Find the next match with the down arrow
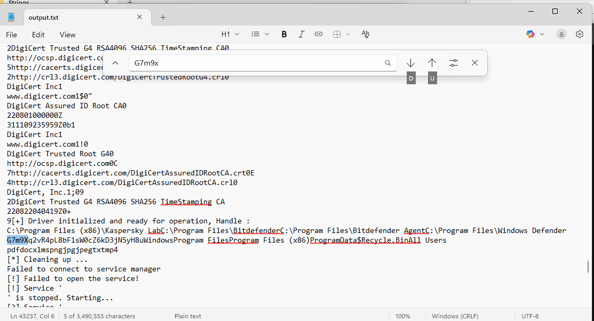This screenshot has width=594, height=321. (x=410, y=63)
